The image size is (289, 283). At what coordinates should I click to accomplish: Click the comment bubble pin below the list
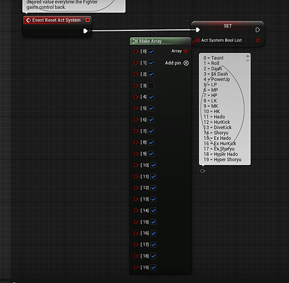click(x=203, y=171)
